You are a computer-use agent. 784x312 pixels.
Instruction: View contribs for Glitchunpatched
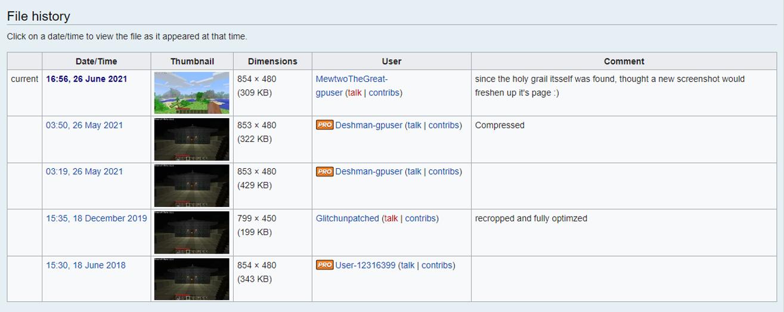420,218
